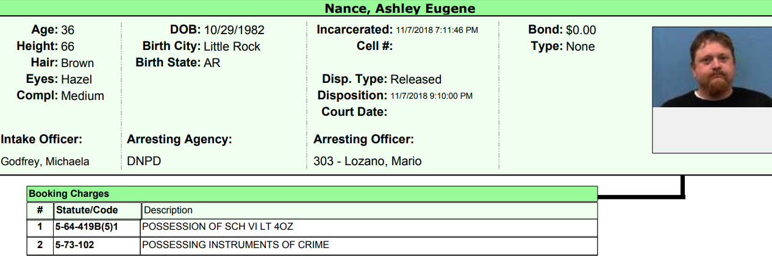The image size is (772, 256).
Task: Click the POSSESSING INSTRUMENTS OF CRIME description
Action: [x=235, y=245]
